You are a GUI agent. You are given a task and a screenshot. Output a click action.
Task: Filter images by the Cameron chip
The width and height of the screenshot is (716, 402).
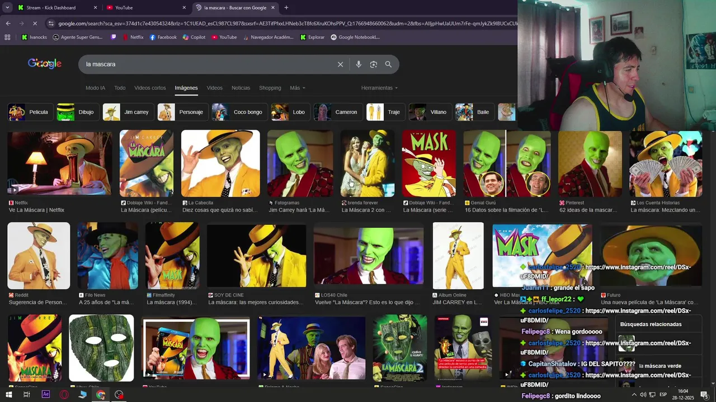pos(337,112)
